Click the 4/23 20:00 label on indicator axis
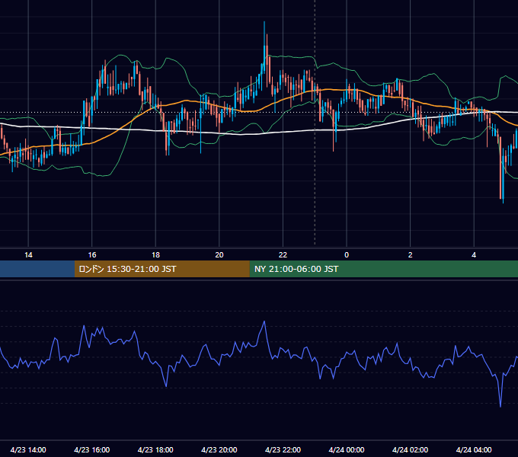This screenshot has height=457, width=518. [x=219, y=449]
